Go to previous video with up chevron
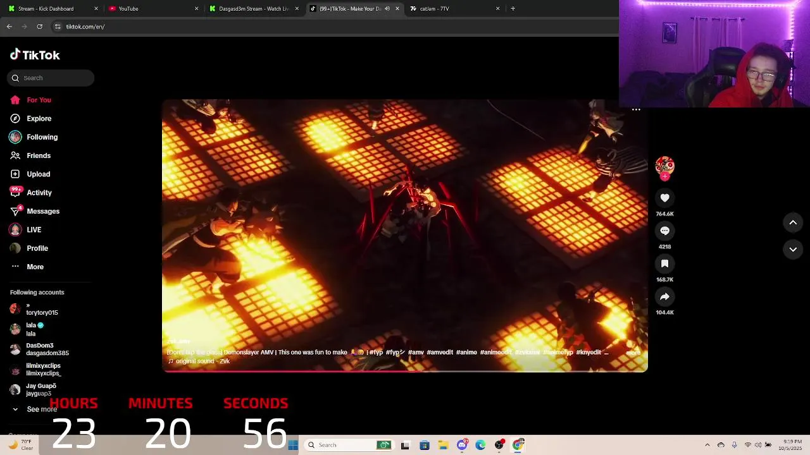 click(793, 222)
